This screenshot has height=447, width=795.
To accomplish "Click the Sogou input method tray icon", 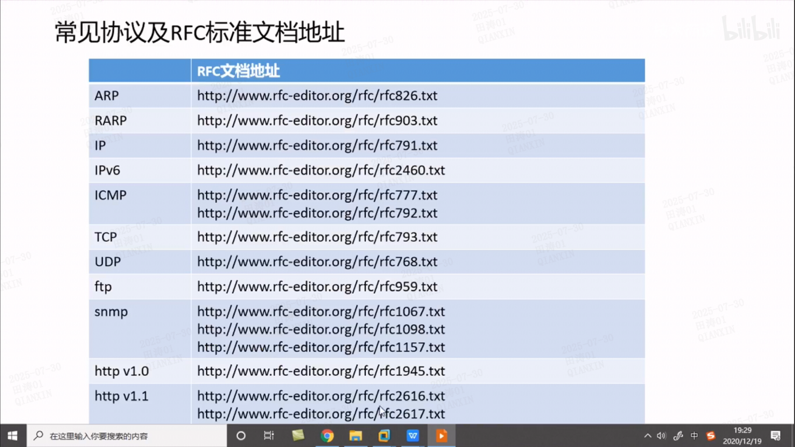I will point(711,436).
